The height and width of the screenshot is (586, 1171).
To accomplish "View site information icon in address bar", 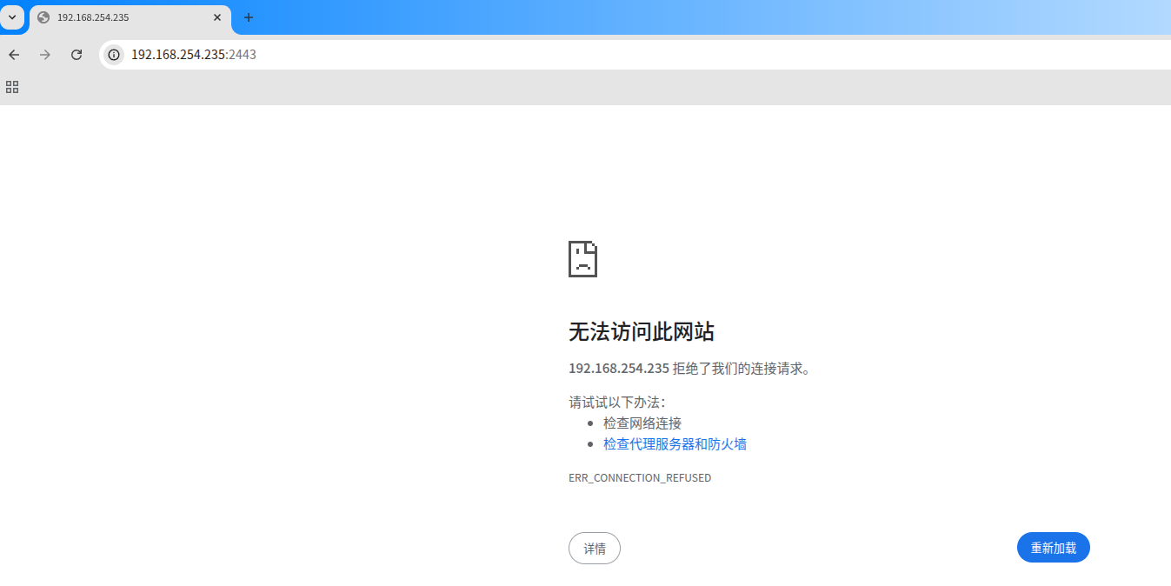I will coord(114,55).
